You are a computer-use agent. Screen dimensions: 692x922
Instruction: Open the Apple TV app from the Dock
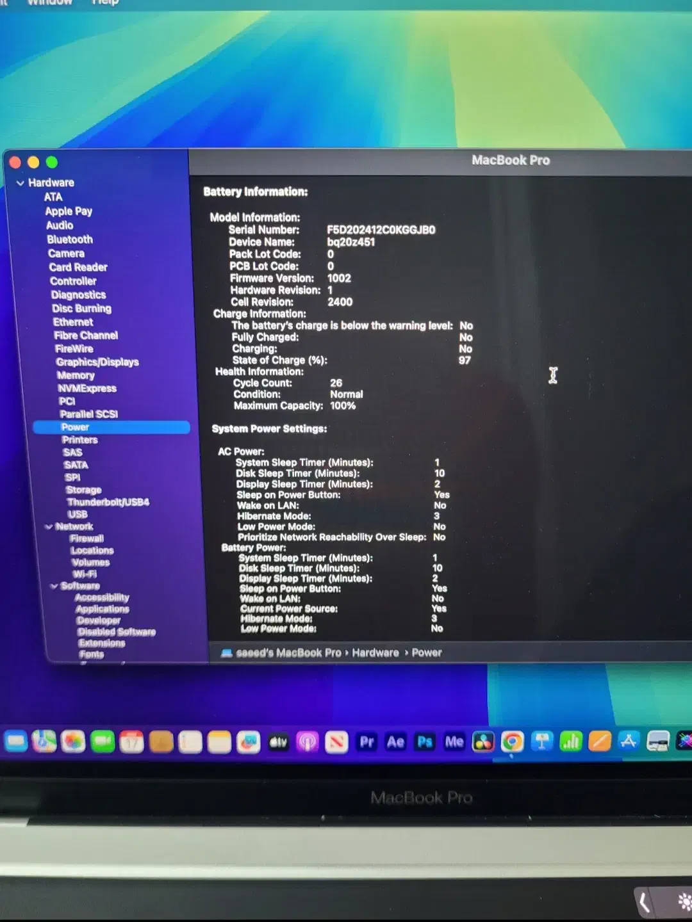click(279, 741)
